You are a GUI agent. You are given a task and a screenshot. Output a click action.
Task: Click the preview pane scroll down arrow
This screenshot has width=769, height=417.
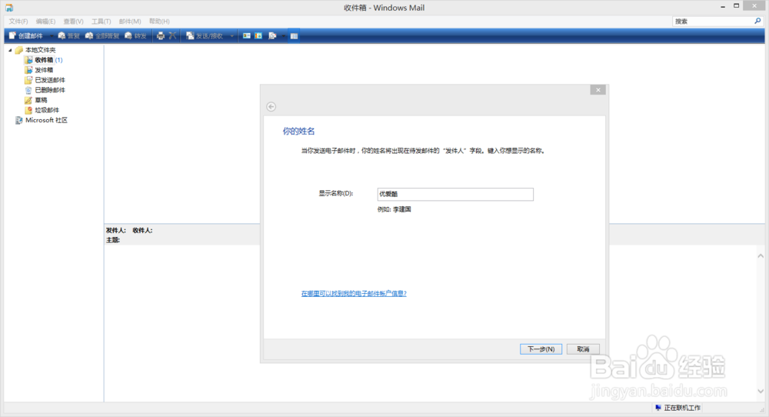[761, 391]
